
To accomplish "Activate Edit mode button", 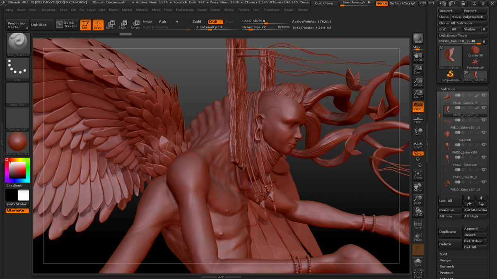I will tap(86, 25).
